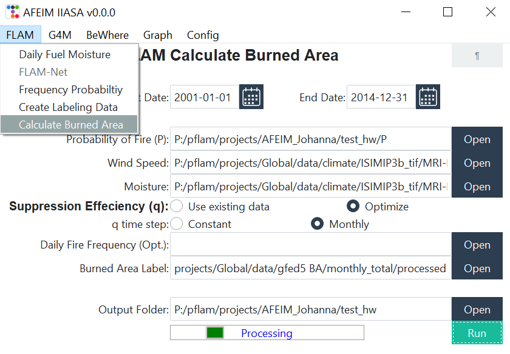Choose Frequency Probabiltiy from menu

tap(69, 89)
